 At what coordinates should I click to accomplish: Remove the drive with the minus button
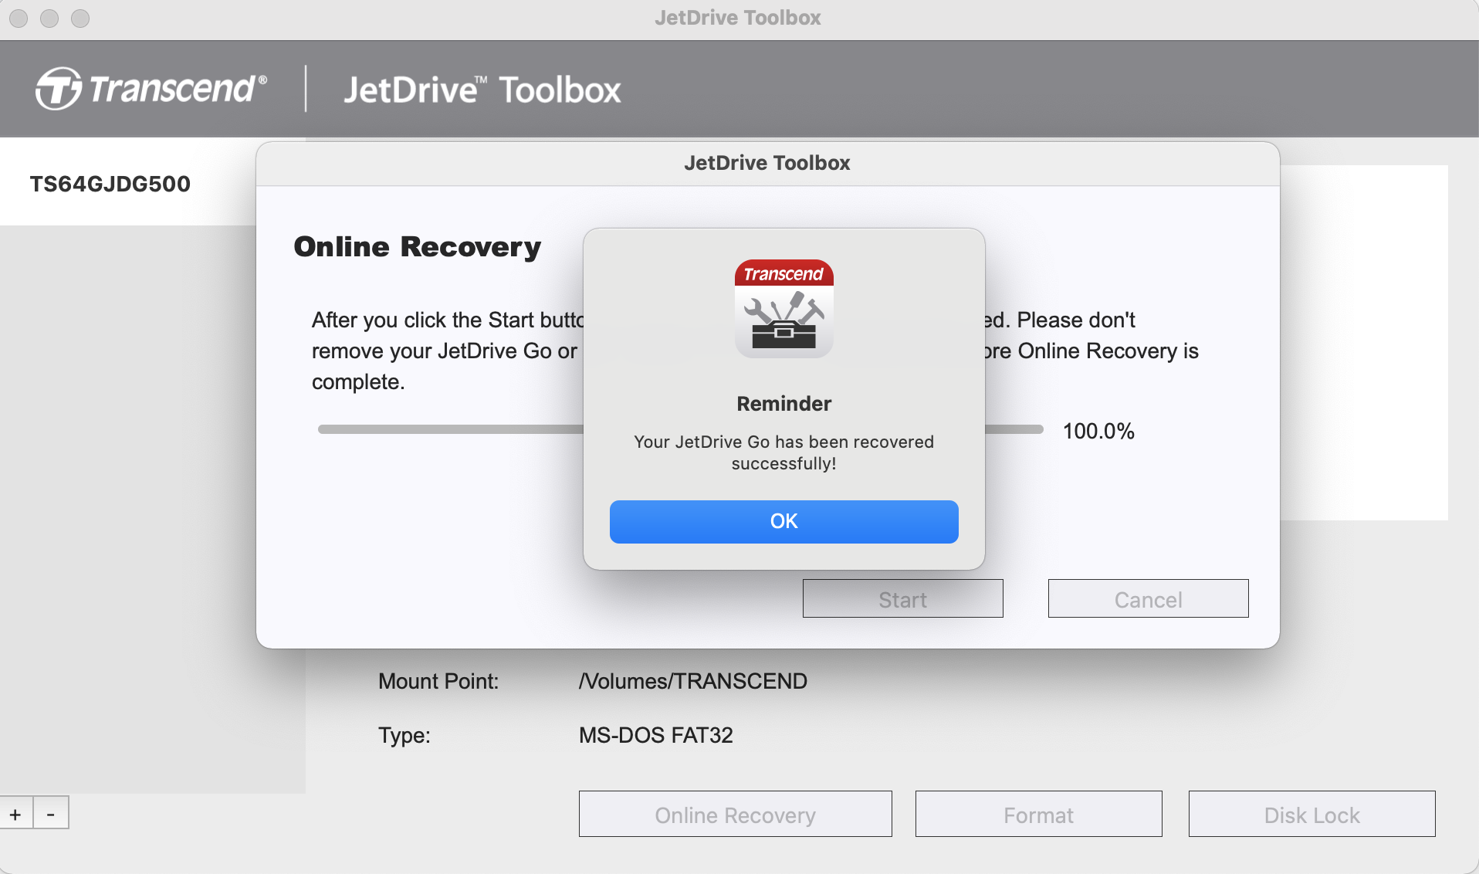[51, 814]
